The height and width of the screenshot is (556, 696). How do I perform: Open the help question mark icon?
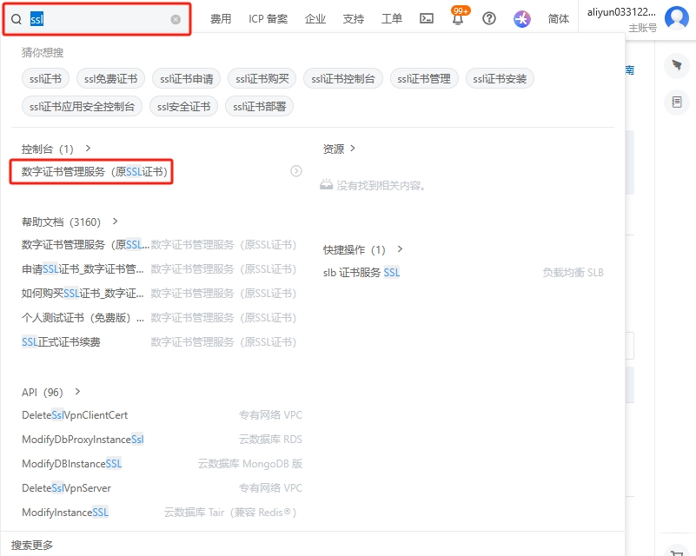coord(488,18)
